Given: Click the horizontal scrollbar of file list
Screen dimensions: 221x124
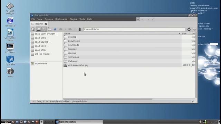Looking at the screenshot, I should click(x=108, y=99).
